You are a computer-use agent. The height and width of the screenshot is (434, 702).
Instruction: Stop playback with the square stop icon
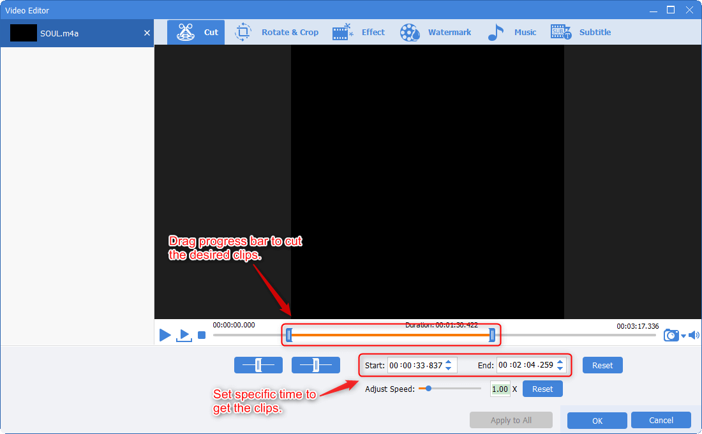tap(202, 335)
